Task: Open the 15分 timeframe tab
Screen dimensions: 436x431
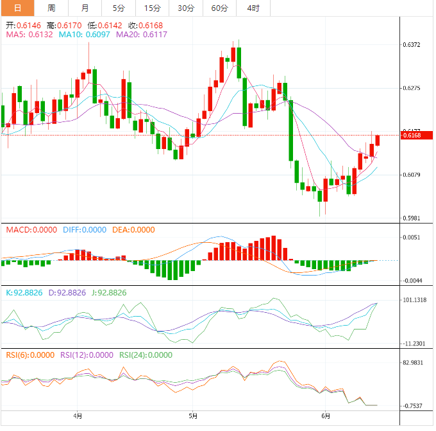Action: (152, 8)
